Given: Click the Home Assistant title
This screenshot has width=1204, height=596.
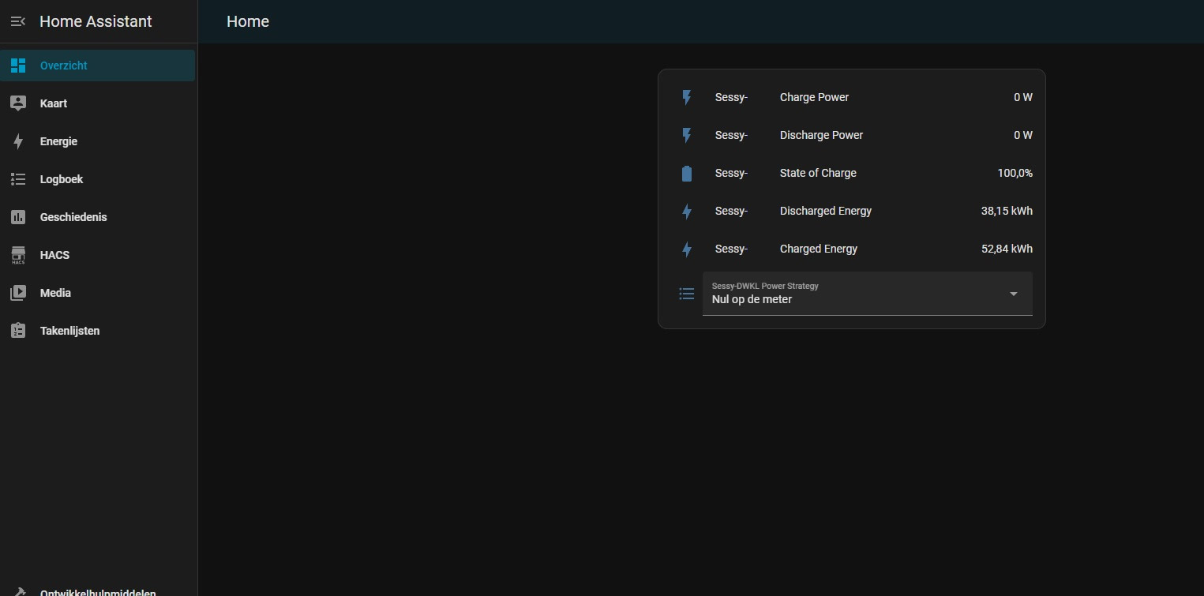Looking at the screenshot, I should pyautogui.click(x=96, y=21).
